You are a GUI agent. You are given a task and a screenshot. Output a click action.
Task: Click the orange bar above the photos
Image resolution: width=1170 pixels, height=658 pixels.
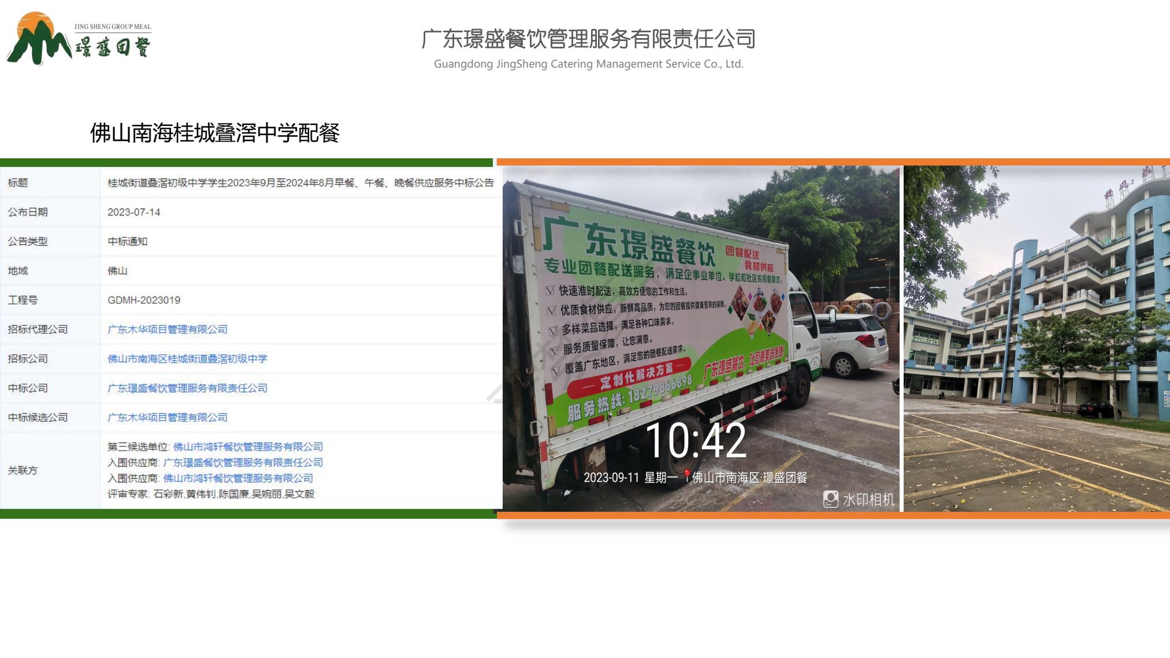point(833,162)
